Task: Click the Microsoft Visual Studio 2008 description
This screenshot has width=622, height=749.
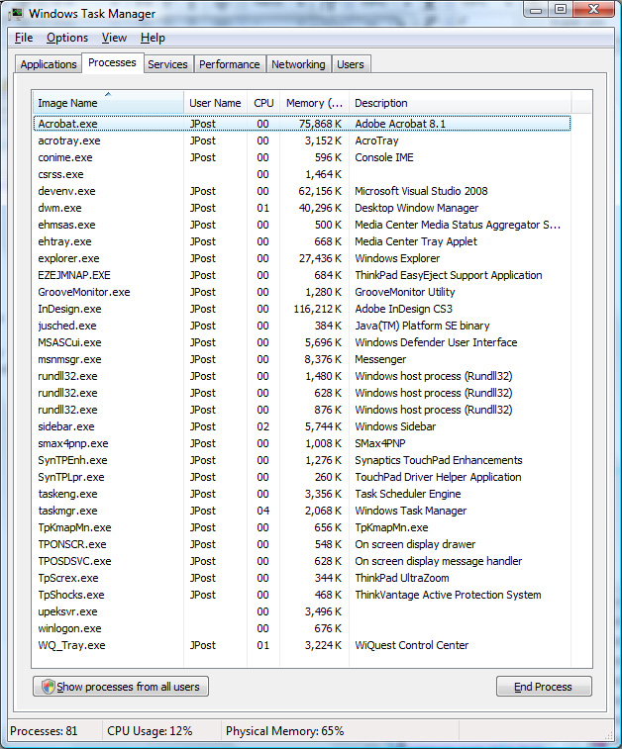Action: click(421, 191)
